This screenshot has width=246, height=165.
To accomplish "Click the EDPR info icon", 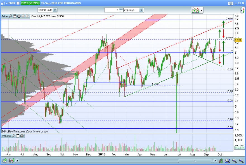I will 18,3.
